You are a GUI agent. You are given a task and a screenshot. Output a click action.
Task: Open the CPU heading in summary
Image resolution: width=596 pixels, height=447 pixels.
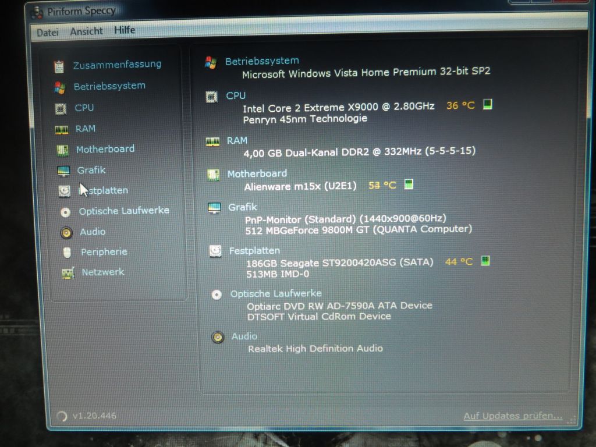tap(236, 96)
